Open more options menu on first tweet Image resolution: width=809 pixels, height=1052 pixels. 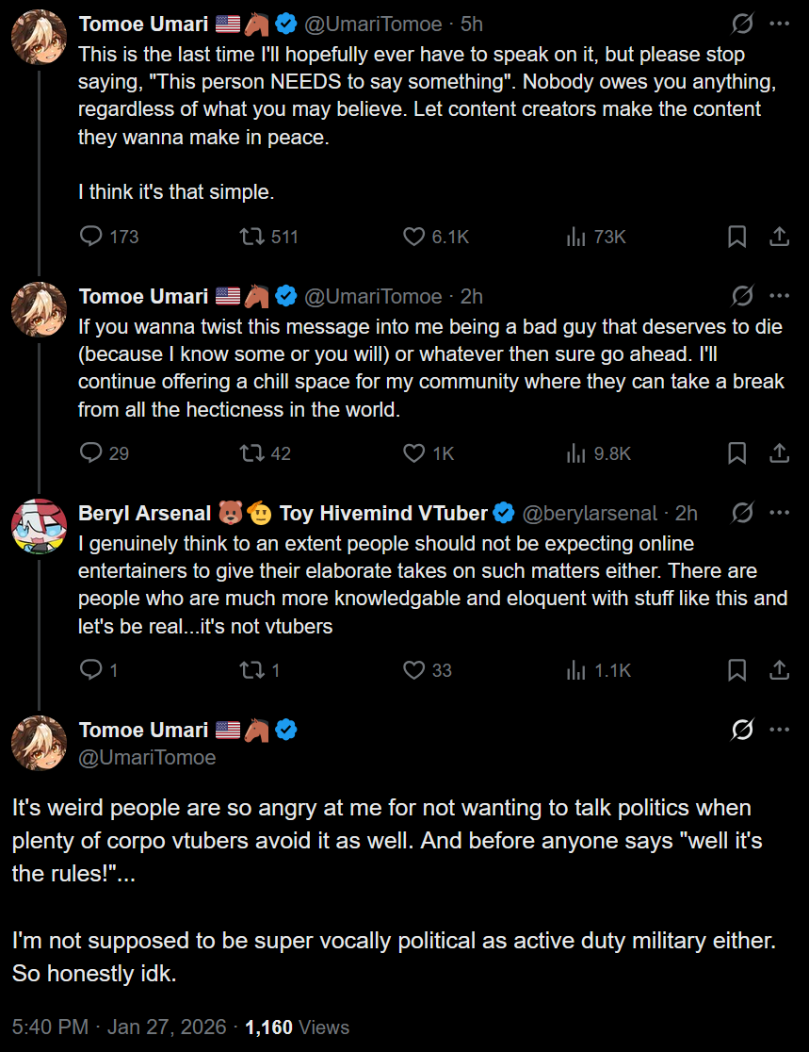[x=779, y=24]
